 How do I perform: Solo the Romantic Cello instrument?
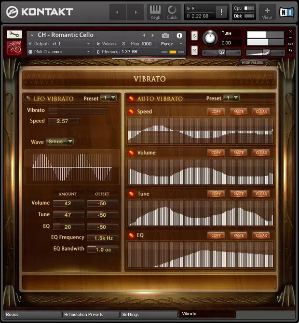click(x=194, y=36)
